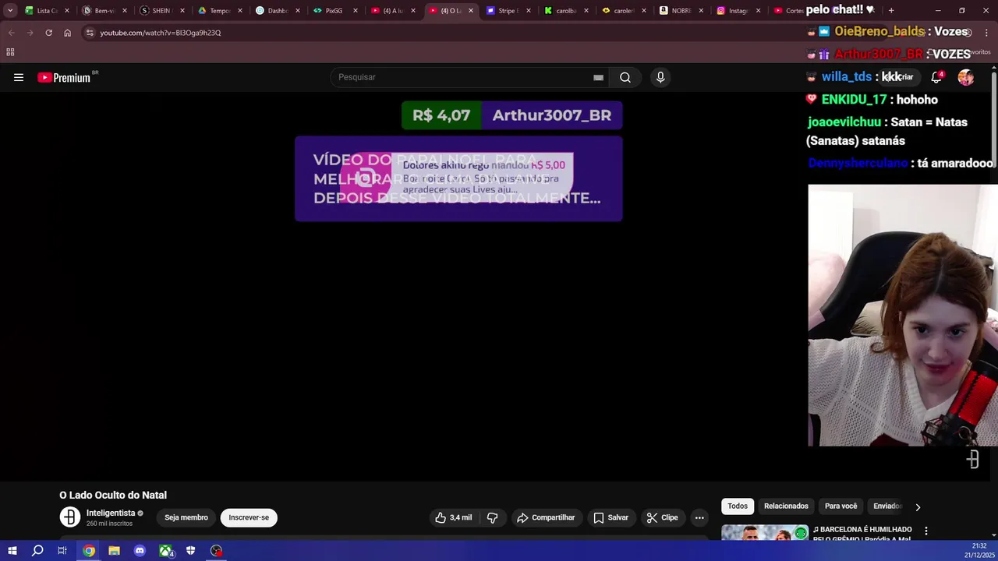Select the Para você filter chip
The height and width of the screenshot is (561, 998).
pos(841,506)
